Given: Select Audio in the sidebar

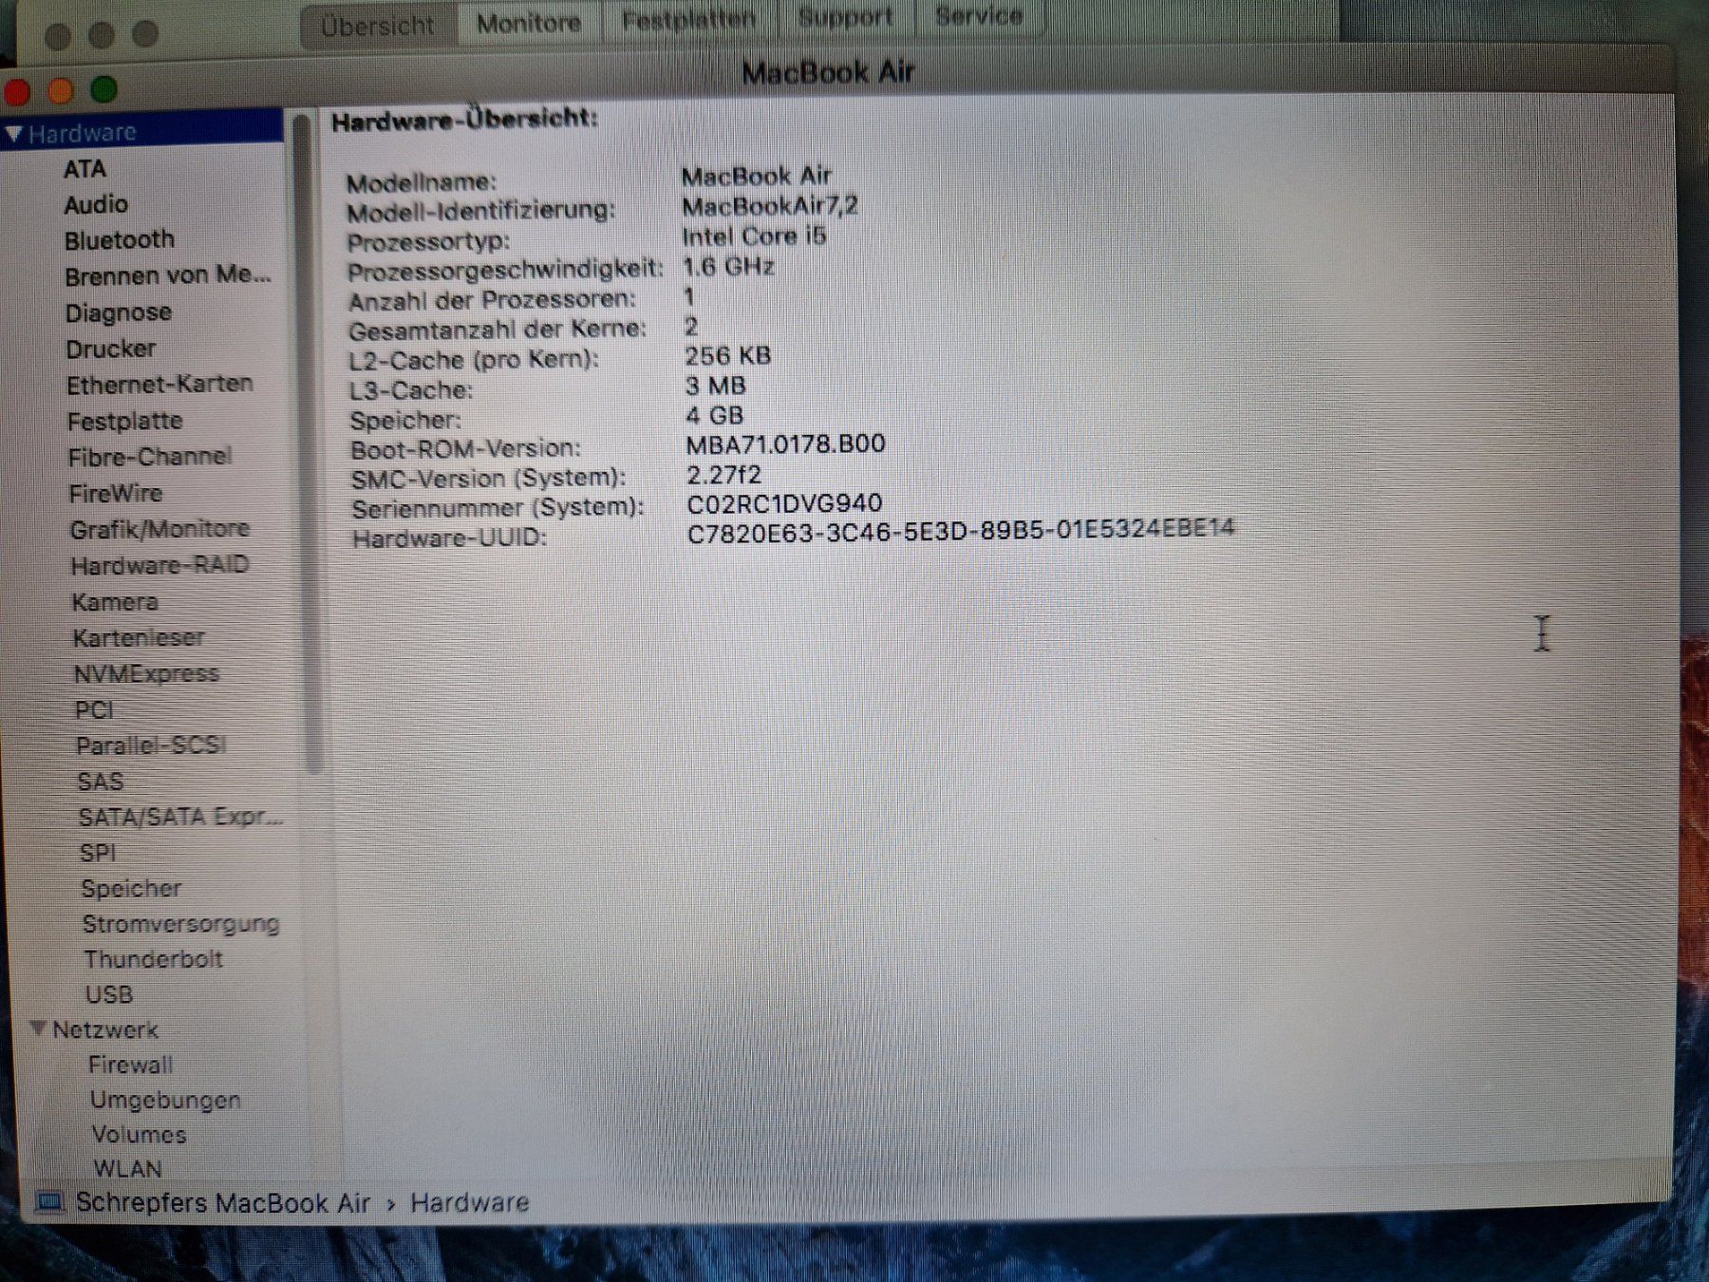Looking at the screenshot, I should pyautogui.click(x=96, y=204).
